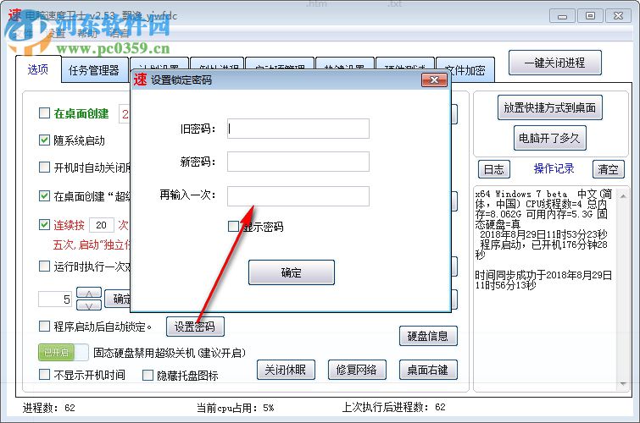Click the number field showing 5
Image resolution: width=640 pixels, height=423 pixels.
(55, 299)
